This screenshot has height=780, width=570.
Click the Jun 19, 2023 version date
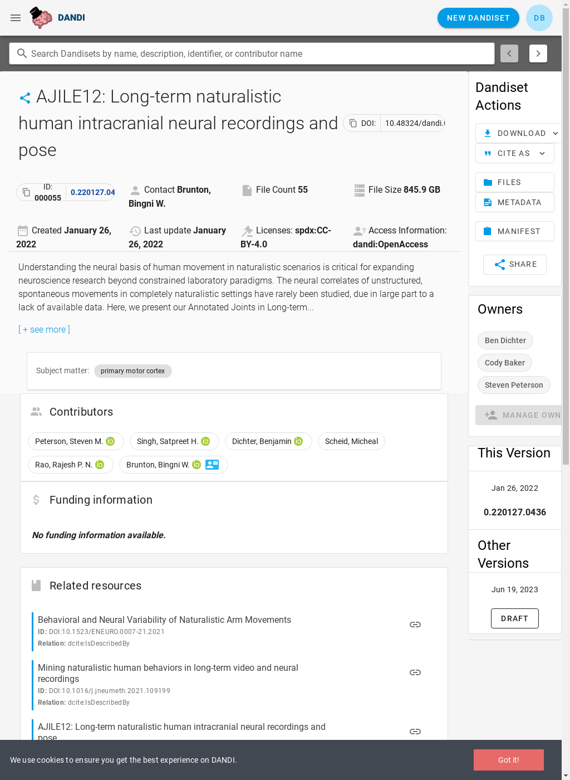[x=515, y=589]
